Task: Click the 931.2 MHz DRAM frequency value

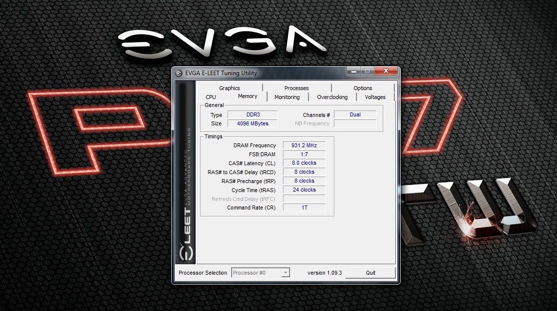Action: click(x=304, y=146)
